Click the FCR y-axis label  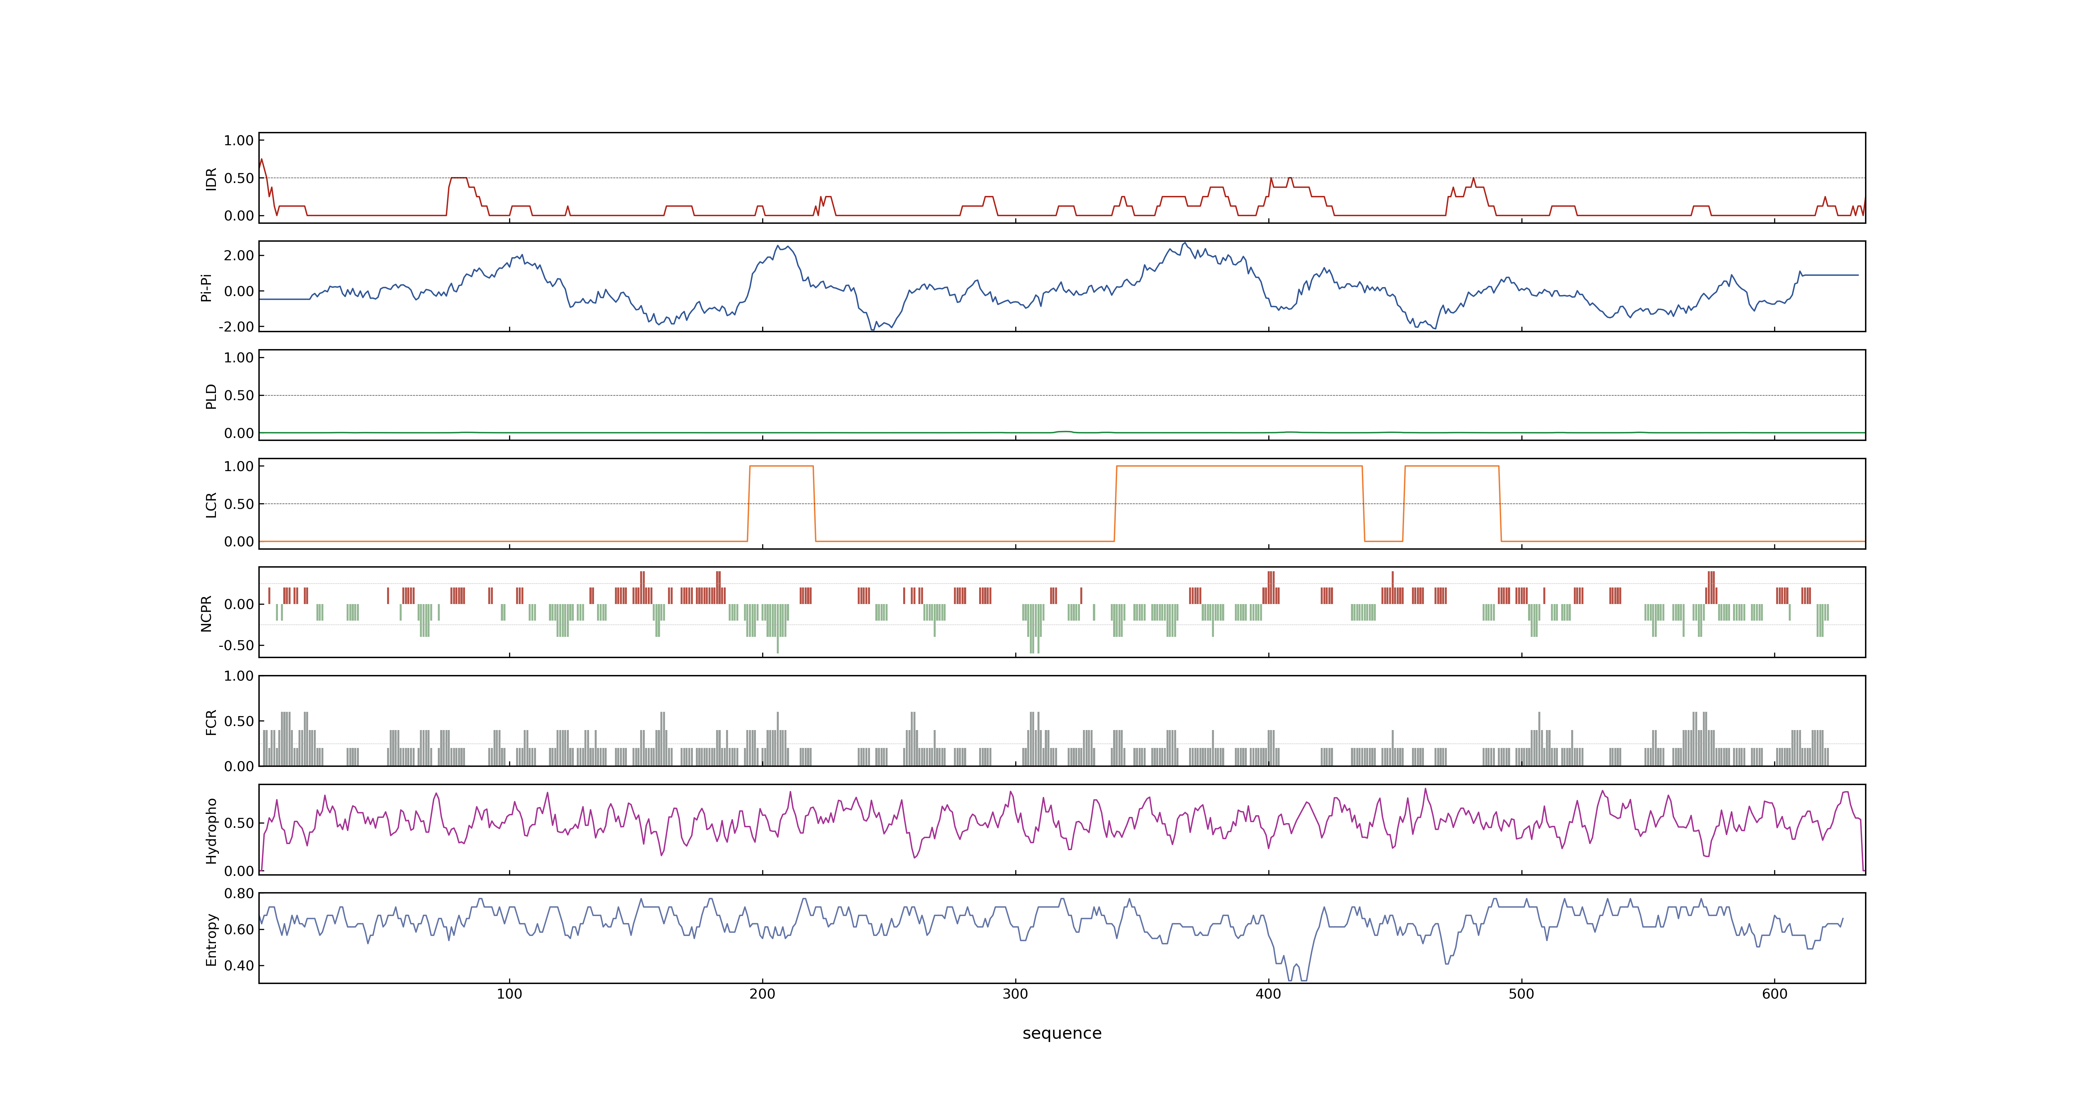click(212, 722)
